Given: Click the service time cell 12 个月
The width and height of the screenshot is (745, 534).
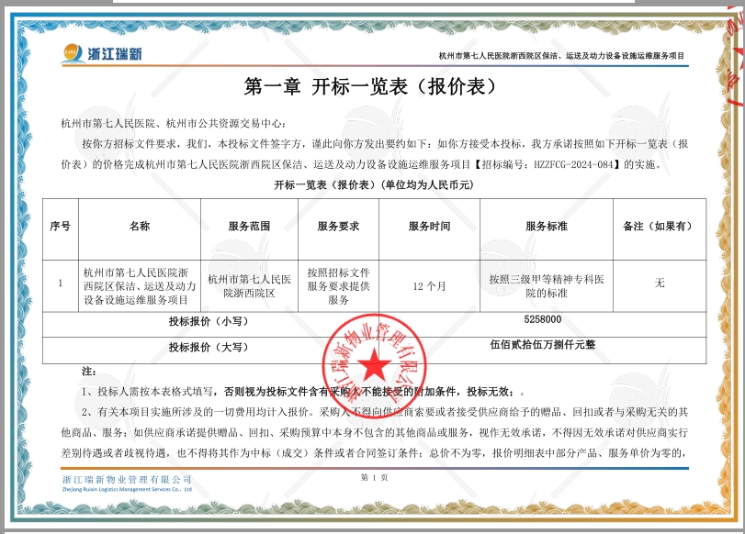Looking at the screenshot, I should tap(430, 286).
